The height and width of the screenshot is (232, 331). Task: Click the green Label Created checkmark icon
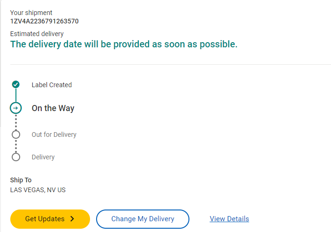[16, 85]
